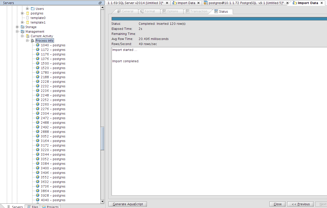This screenshot has width=327, height=208.
Task: Open the inactive Import Data tab beside SQL Server
Action: click(186, 3)
